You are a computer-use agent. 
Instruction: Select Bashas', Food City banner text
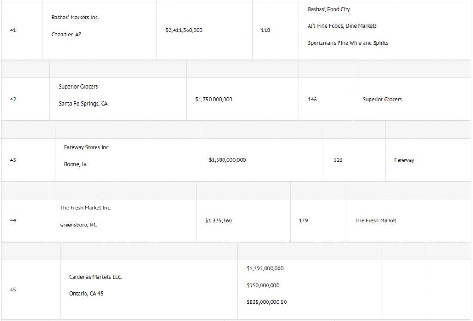(329, 10)
